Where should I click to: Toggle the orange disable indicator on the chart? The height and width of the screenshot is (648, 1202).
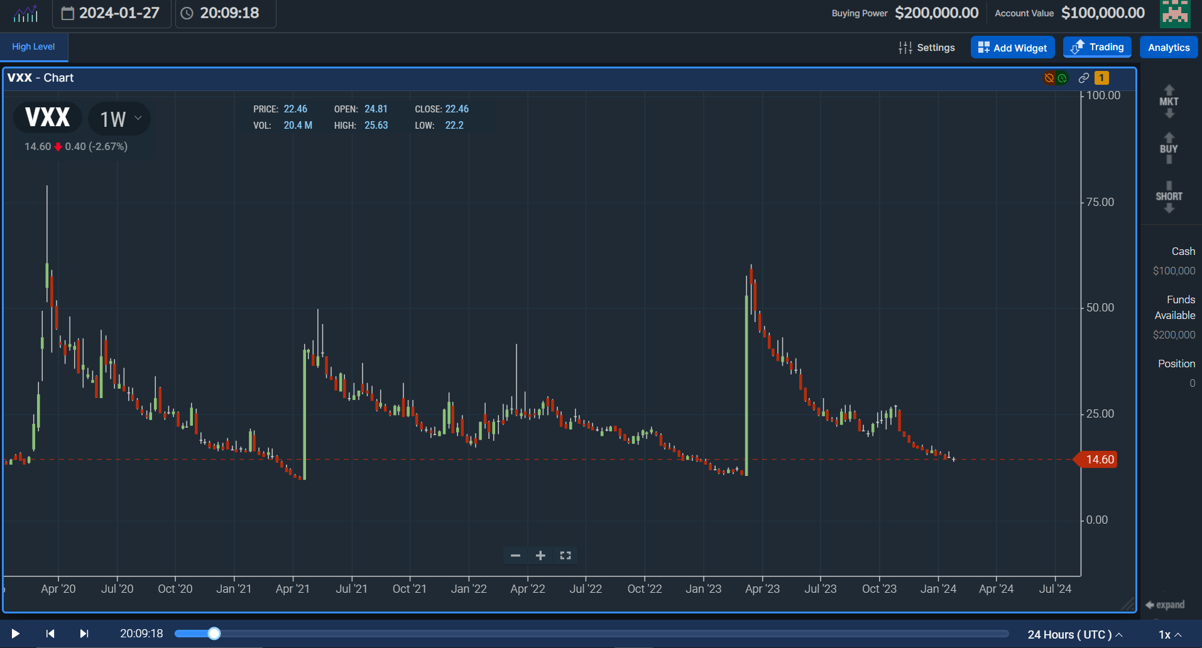coord(1049,77)
